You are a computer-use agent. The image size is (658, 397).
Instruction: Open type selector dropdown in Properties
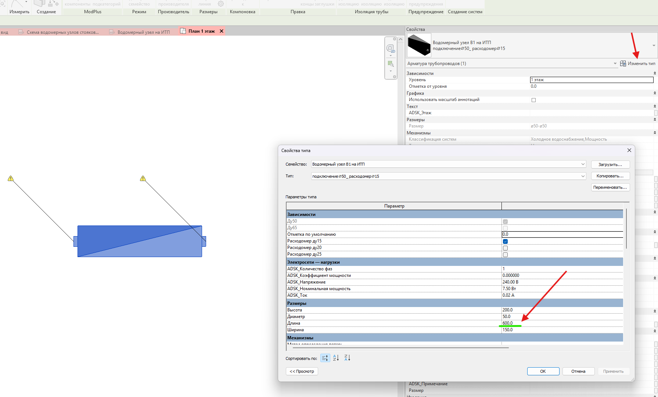coord(654,46)
